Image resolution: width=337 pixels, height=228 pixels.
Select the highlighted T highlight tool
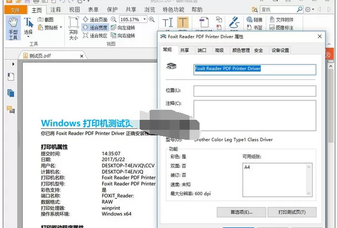[183, 22]
